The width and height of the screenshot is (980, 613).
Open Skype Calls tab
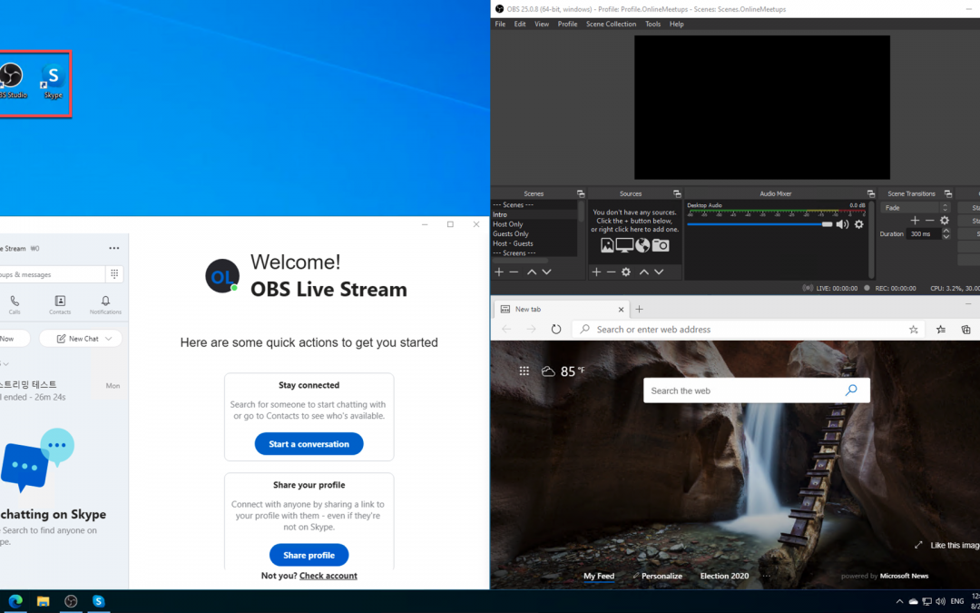[x=15, y=305]
